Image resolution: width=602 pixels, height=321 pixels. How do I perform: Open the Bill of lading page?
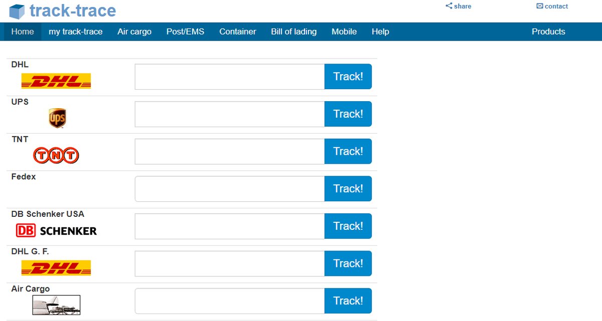coord(293,32)
